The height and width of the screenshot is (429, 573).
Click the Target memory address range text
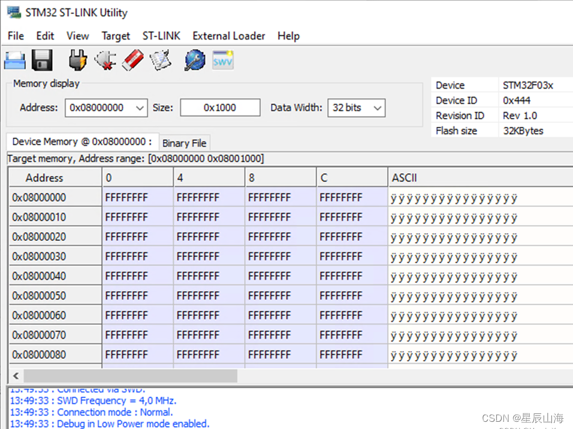tap(135, 159)
